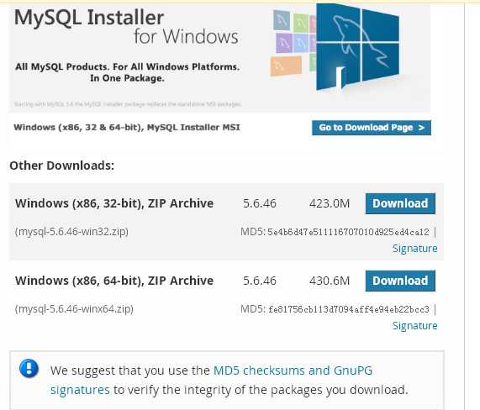Screen dimensions: 480x410
Task: Click the grey-blue tile in the logo graphic
Action: [x=282, y=20]
